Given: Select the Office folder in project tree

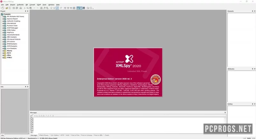Looking at the screenshot, I should [9, 55].
